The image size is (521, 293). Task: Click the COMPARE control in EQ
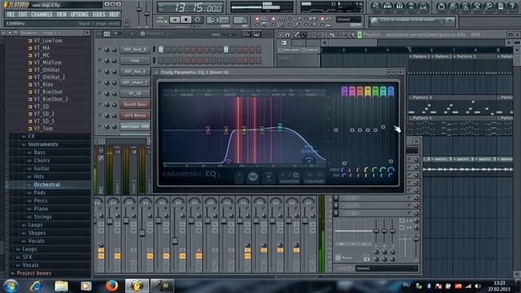pos(314,177)
